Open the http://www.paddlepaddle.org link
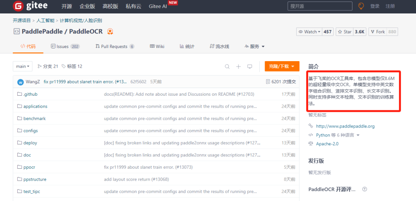 tap(345, 126)
